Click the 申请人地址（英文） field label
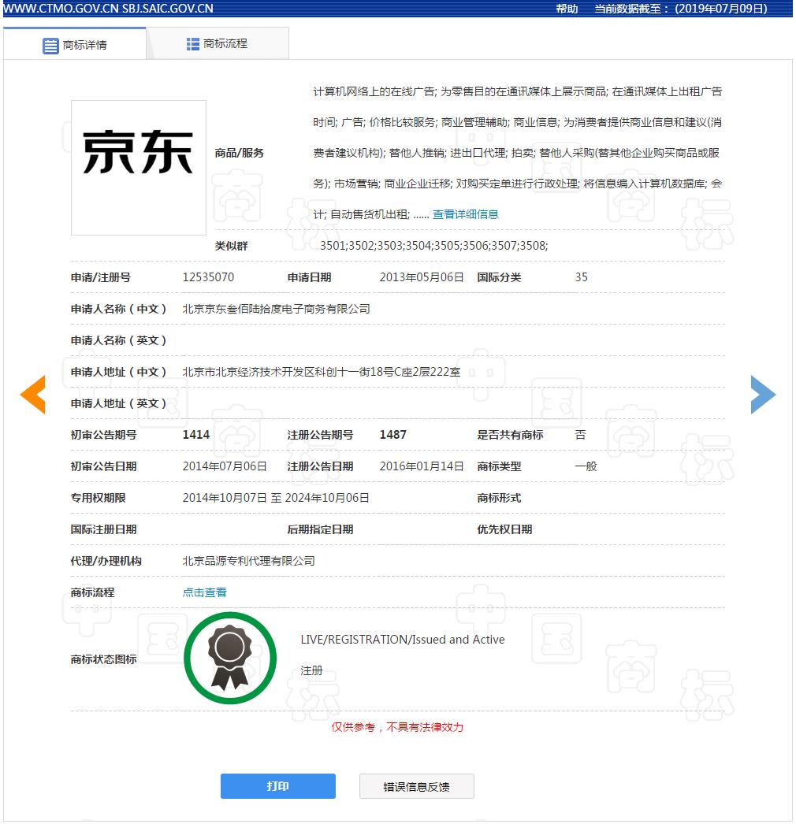796x824 pixels. point(119,403)
